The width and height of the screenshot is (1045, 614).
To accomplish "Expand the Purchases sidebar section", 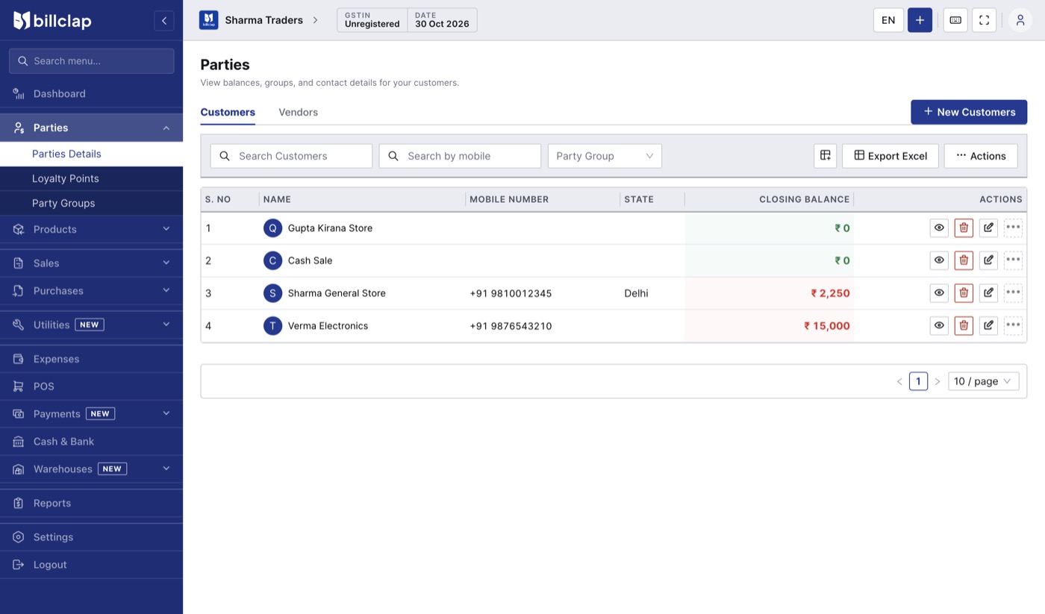I will (91, 290).
